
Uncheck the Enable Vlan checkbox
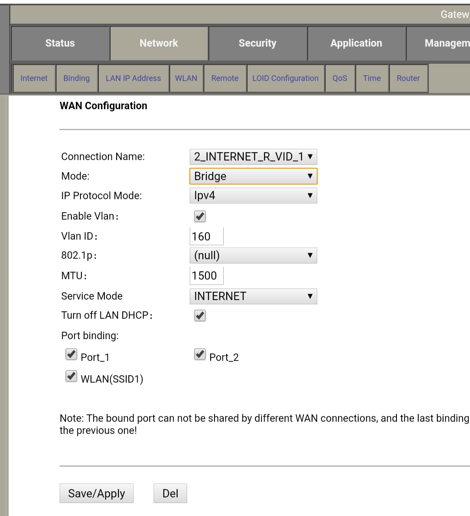point(200,216)
